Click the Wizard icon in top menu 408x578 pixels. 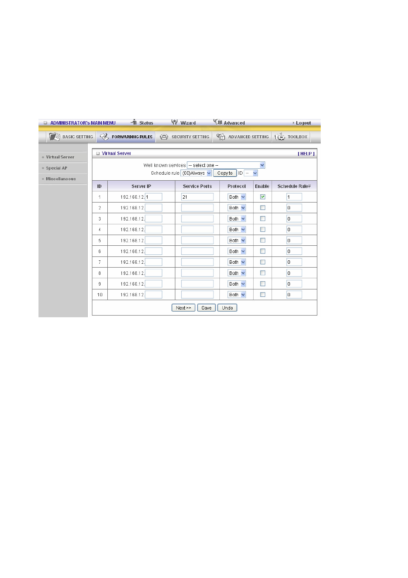(174, 122)
